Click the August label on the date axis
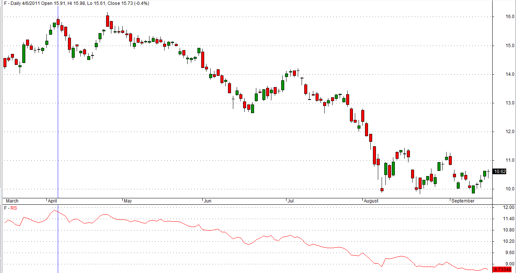This screenshot has width=516, height=273. [x=371, y=201]
